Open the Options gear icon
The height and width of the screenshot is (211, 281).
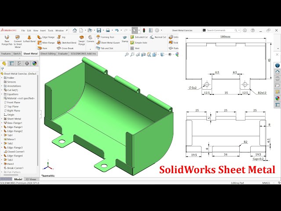pos(157,30)
